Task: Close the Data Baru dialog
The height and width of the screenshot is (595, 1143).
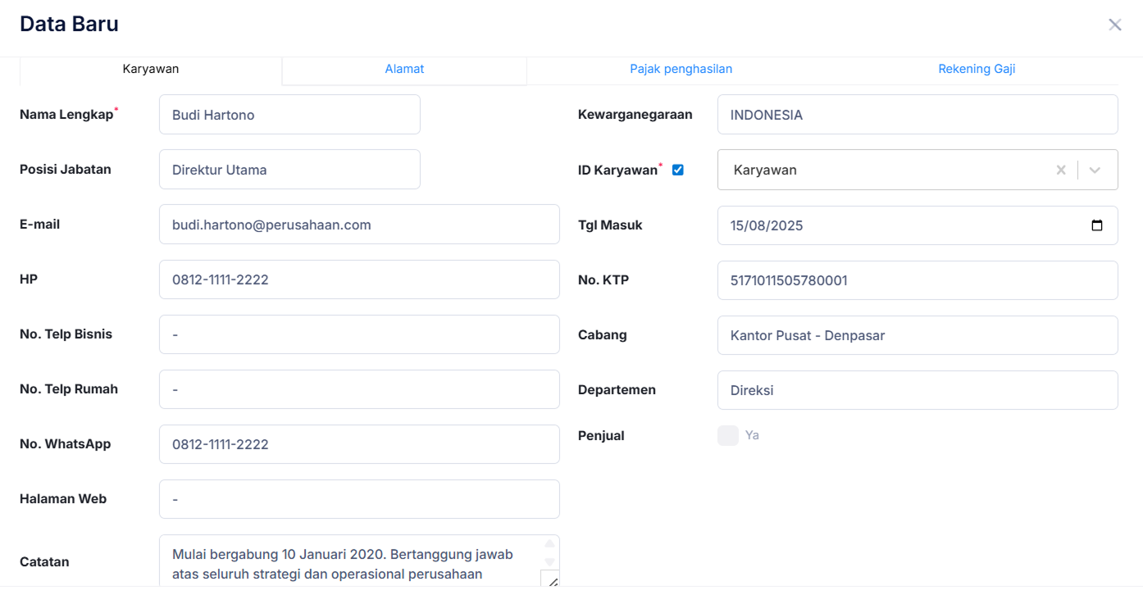Action: tap(1114, 25)
